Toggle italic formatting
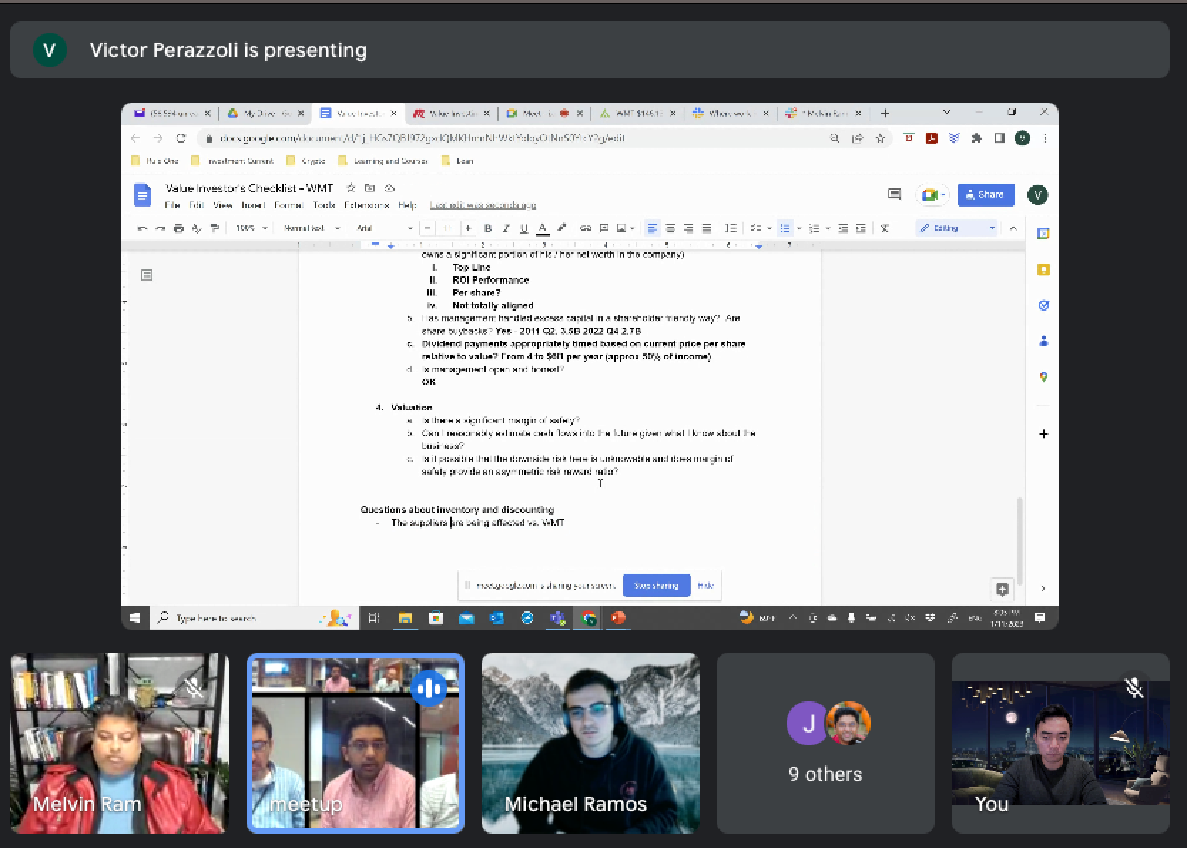 coord(506,228)
